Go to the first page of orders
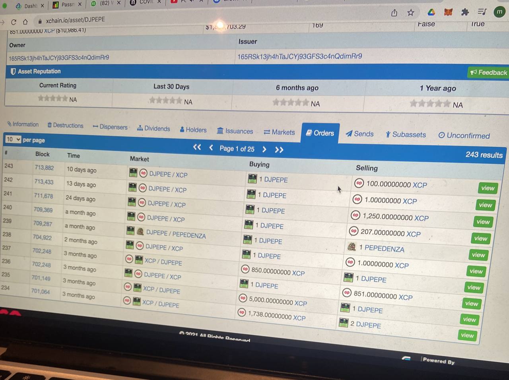509x380 pixels. [197, 147]
